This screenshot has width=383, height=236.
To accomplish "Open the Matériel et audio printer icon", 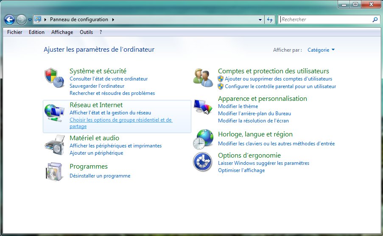I will 55,145.
